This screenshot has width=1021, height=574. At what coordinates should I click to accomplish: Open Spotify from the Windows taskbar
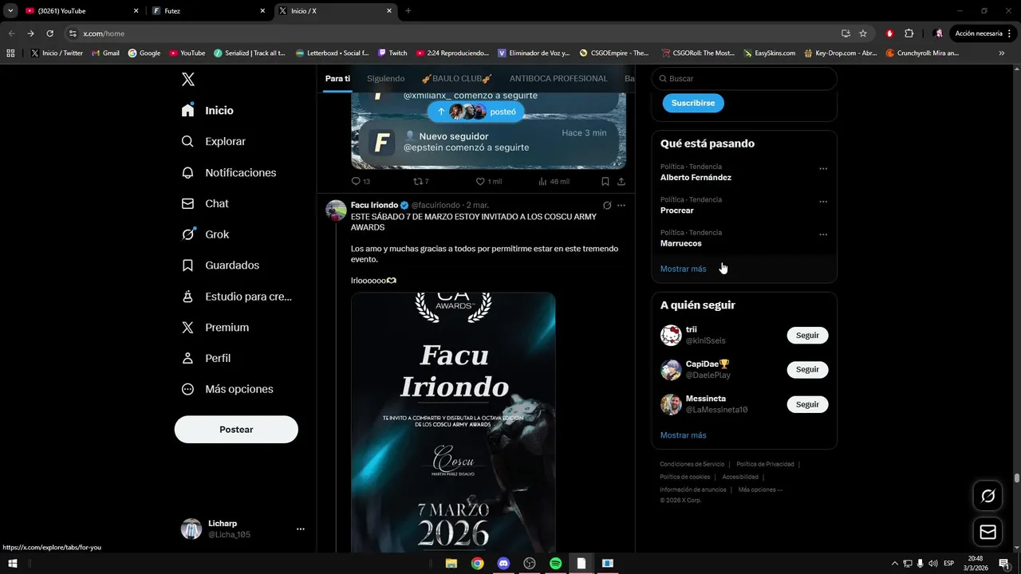(x=555, y=564)
